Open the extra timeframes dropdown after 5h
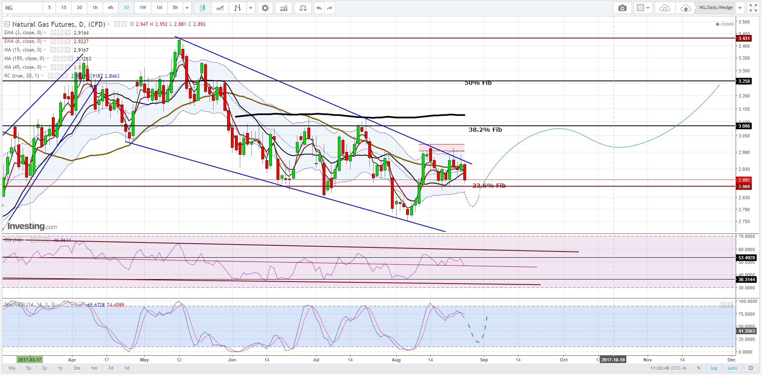The width and height of the screenshot is (762, 375). (x=187, y=8)
